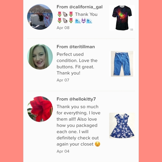
Task: View the galaxy print t-shirt listing
Action: 122,18
